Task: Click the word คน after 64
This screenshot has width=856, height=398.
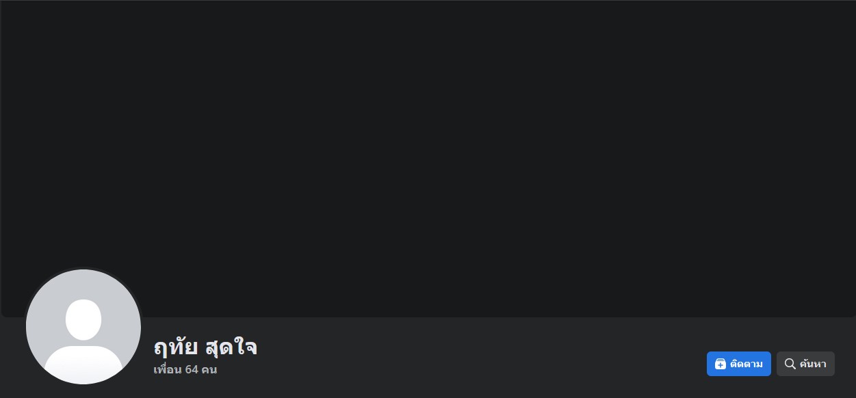Action: [209, 370]
